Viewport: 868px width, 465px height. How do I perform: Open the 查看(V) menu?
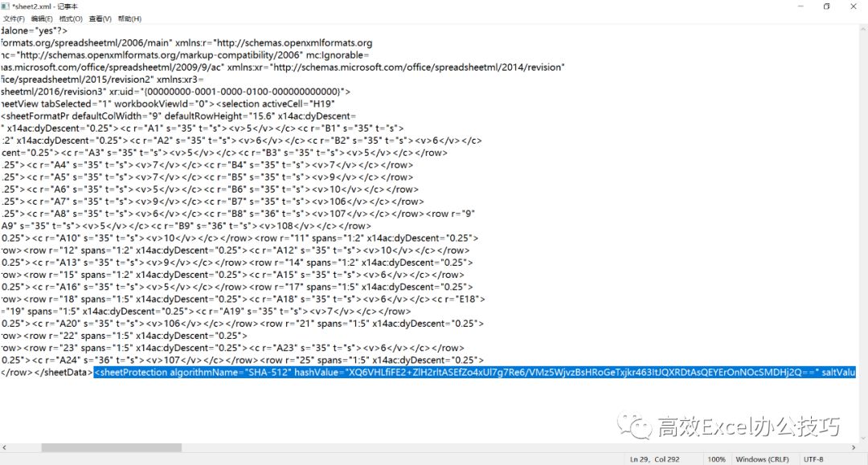pos(100,18)
